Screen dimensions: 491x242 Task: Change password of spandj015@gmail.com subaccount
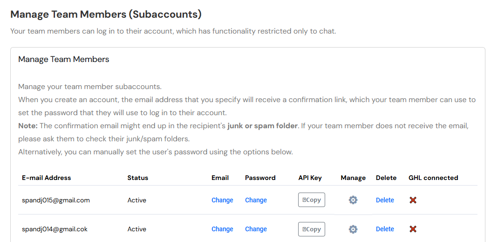(x=256, y=200)
